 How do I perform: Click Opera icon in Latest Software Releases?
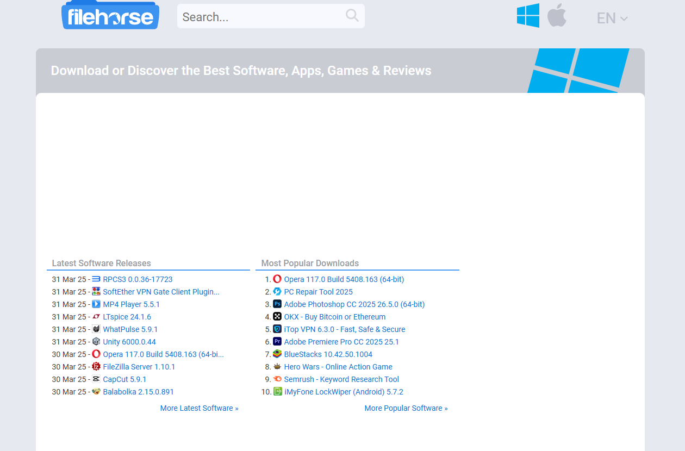(x=96, y=354)
